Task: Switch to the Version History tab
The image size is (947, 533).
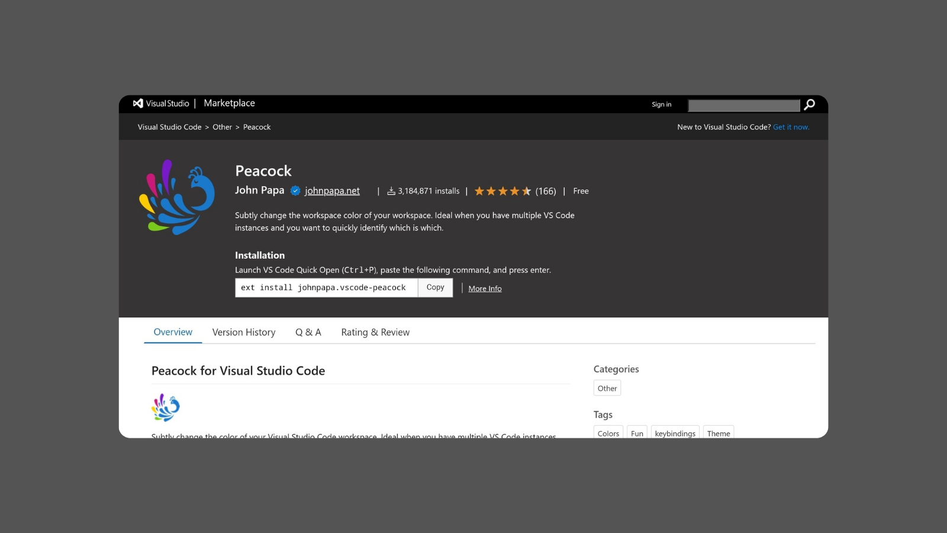Action: point(244,332)
